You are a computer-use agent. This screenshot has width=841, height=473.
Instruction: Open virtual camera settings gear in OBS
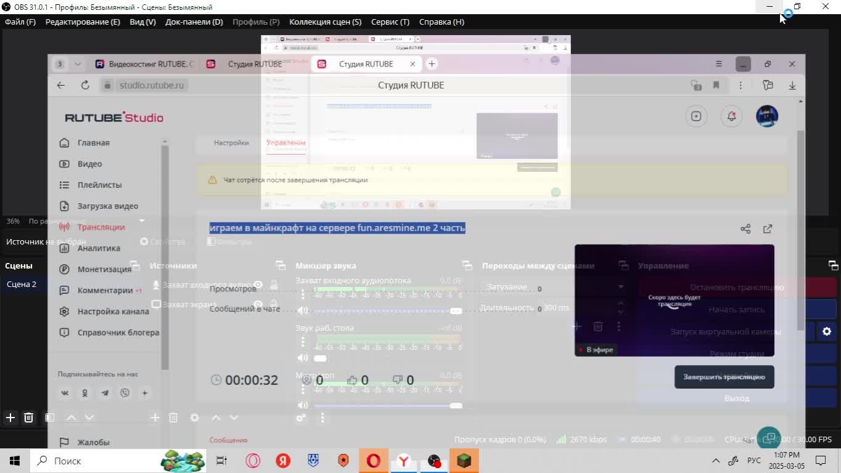pos(827,331)
